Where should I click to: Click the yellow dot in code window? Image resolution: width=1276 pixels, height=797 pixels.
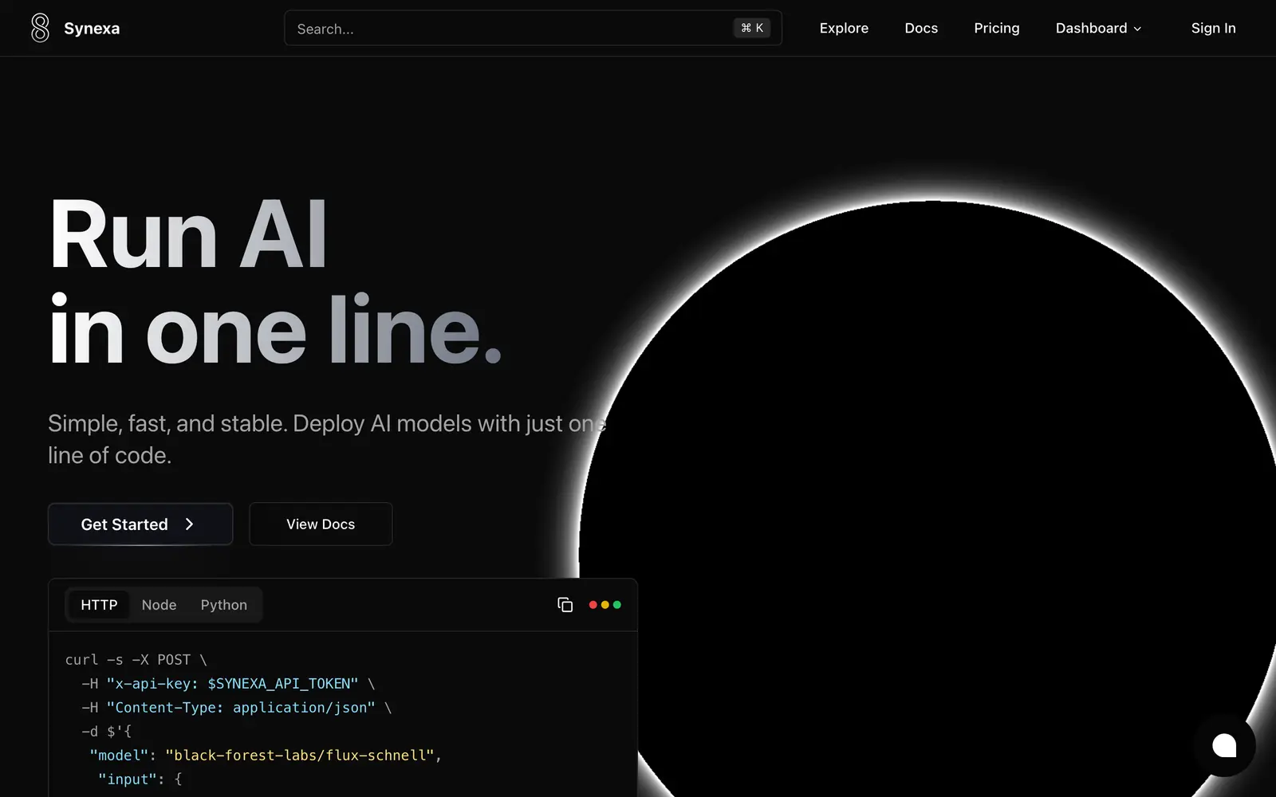605,605
